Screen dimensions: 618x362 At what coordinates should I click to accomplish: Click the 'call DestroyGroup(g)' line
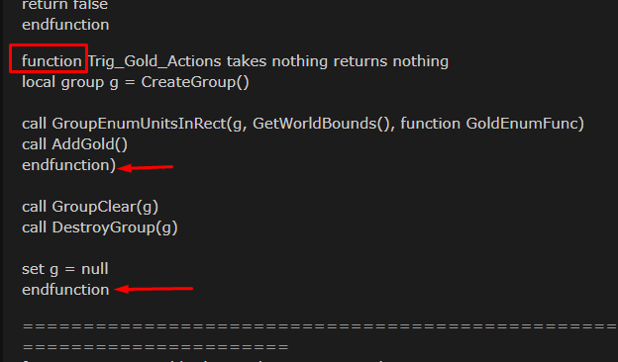[x=100, y=227]
